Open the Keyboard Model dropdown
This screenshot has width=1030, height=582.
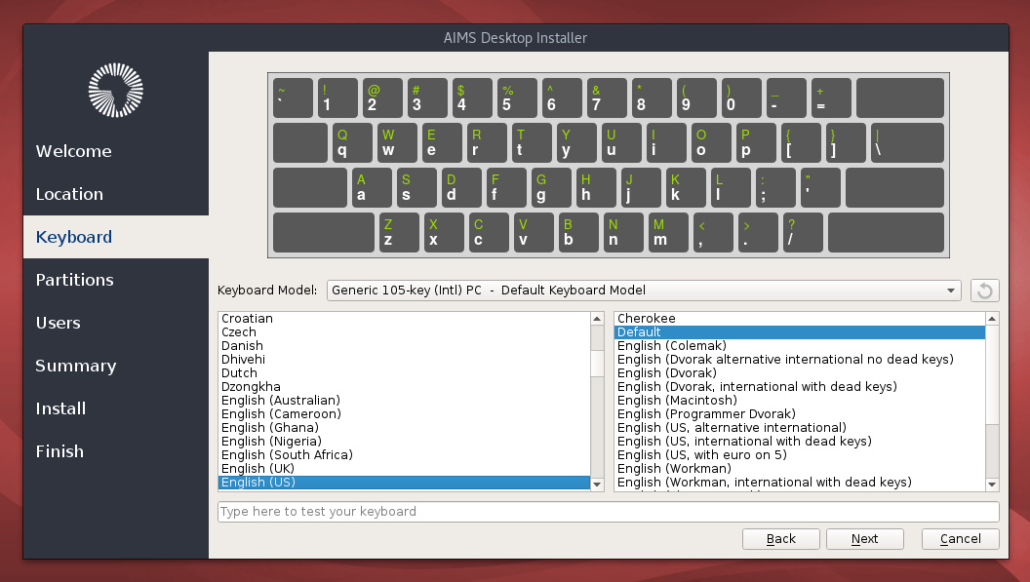644,291
